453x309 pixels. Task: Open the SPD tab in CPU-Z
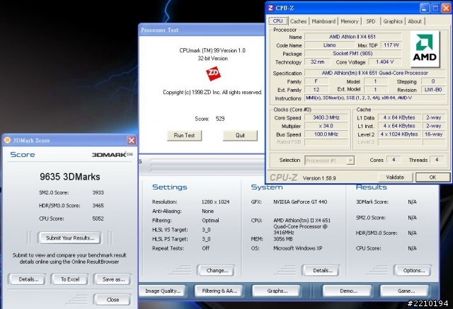371,21
